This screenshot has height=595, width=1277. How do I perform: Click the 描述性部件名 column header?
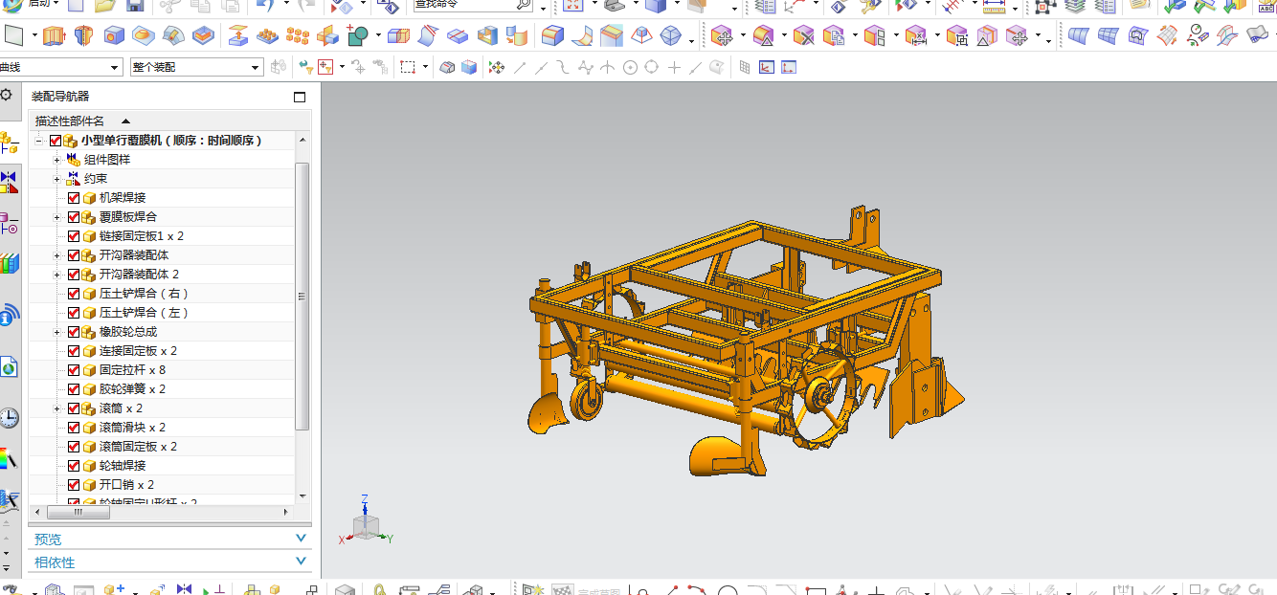[x=71, y=121]
